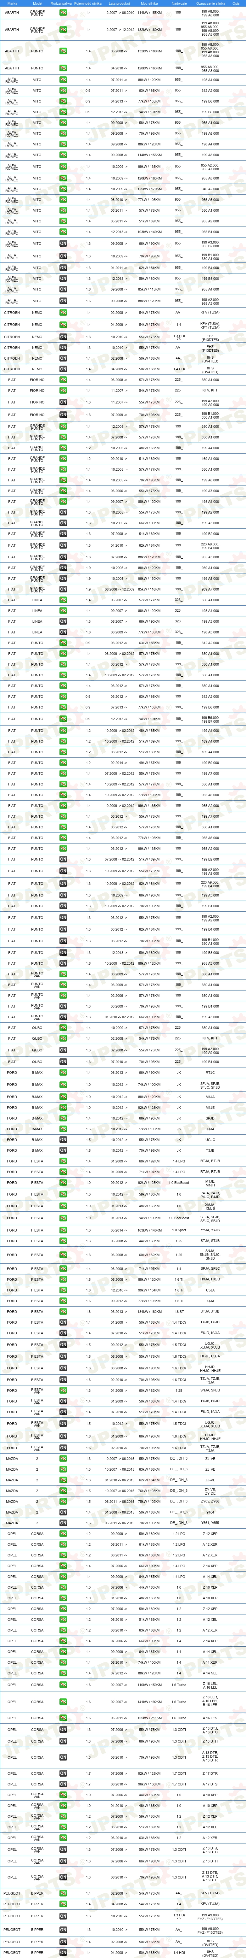The height and width of the screenshot is (1958, 246).
Task: Click the top 'Lata produkcji' column header
Action: coord(120,3)
